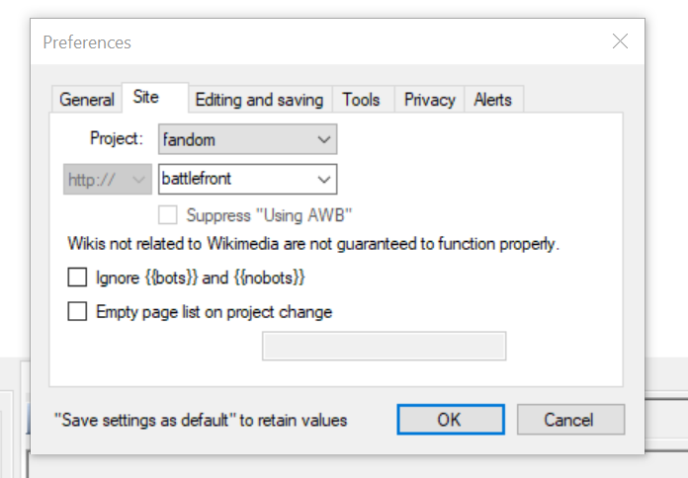Click the Wikimedia warning text
The width and height of the screenshot is (688, 478).
tap(313, 243)
